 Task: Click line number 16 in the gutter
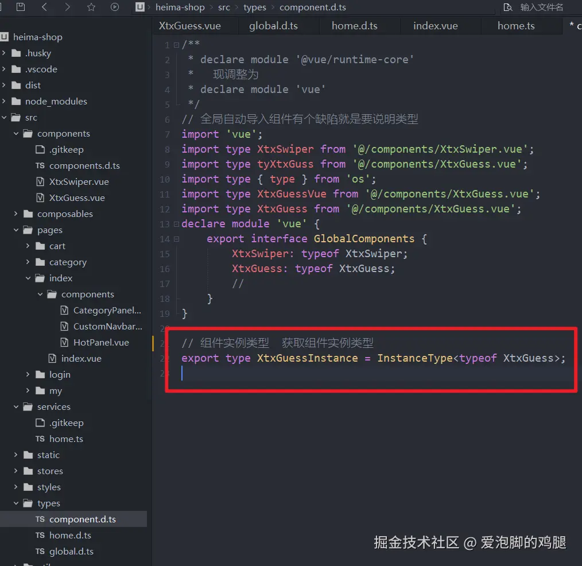click(164, 269)
